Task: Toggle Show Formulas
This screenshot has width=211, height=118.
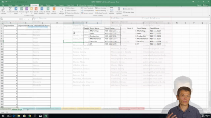Action: click(x=101, y=8)
